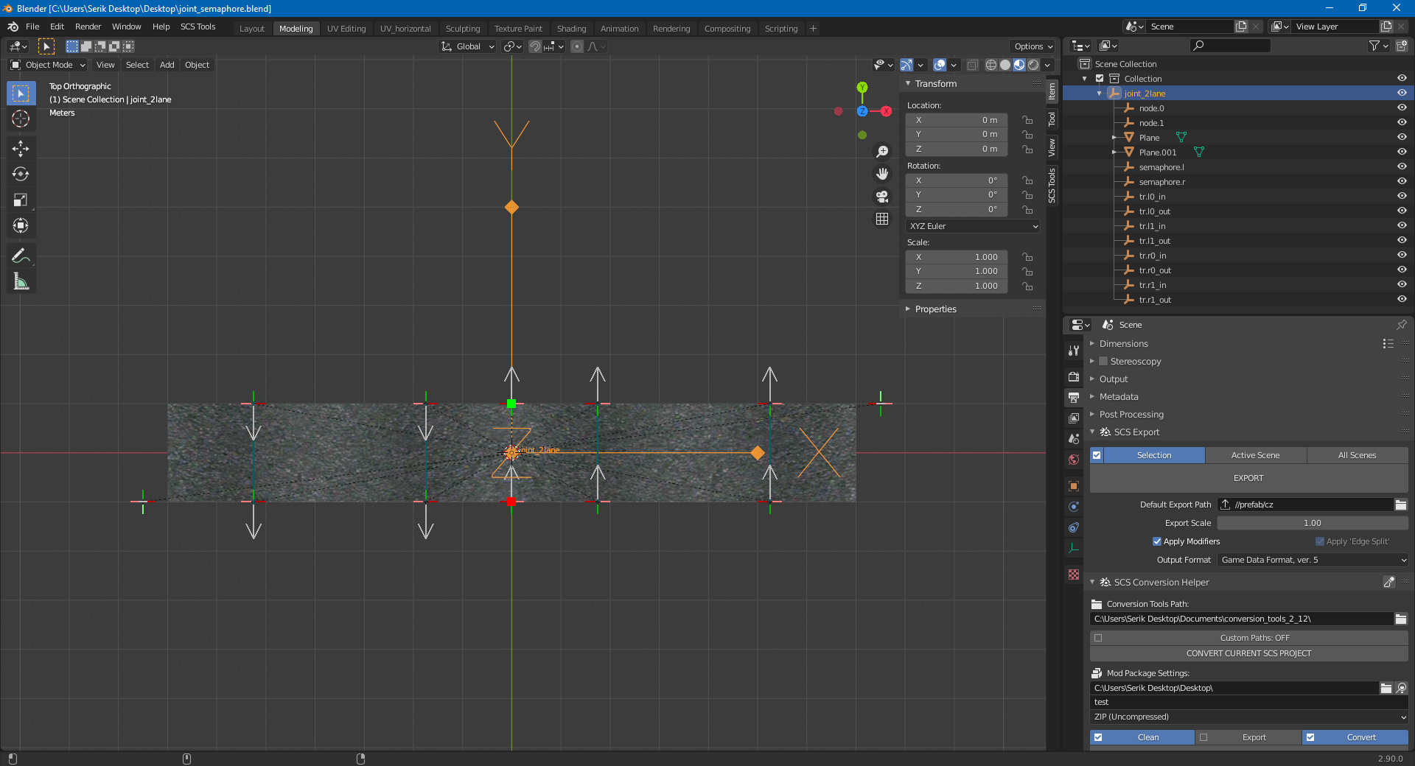Open the Output Format dropdown
The width and height of the screenshot is (1415, 766).
pyautogui.click(x=1313, y=560)
